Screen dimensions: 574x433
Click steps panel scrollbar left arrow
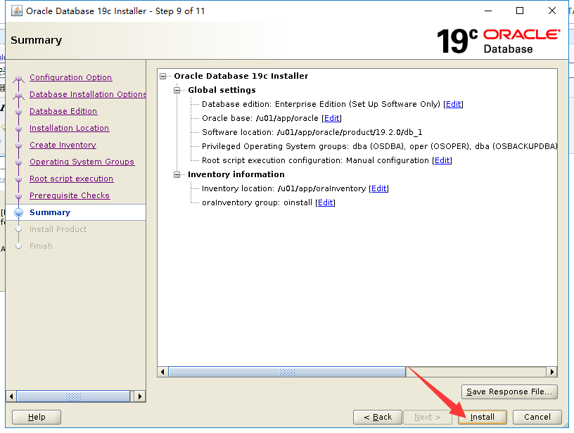pos(11,396)
